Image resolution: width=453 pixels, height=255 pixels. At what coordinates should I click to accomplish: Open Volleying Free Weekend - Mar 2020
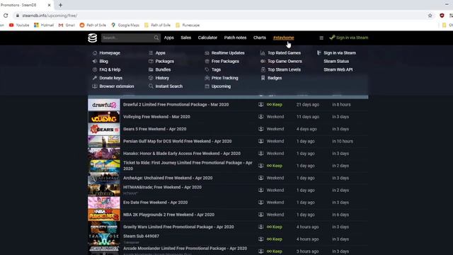156,117
